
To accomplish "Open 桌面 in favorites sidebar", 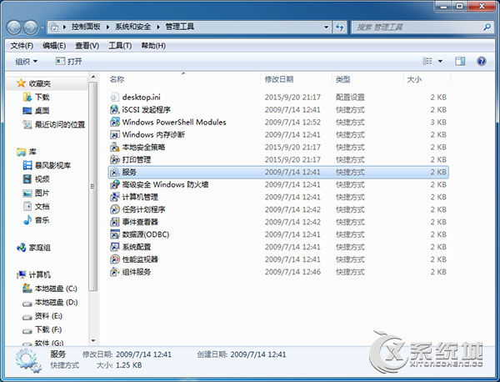I will click(x=36, y=111).
